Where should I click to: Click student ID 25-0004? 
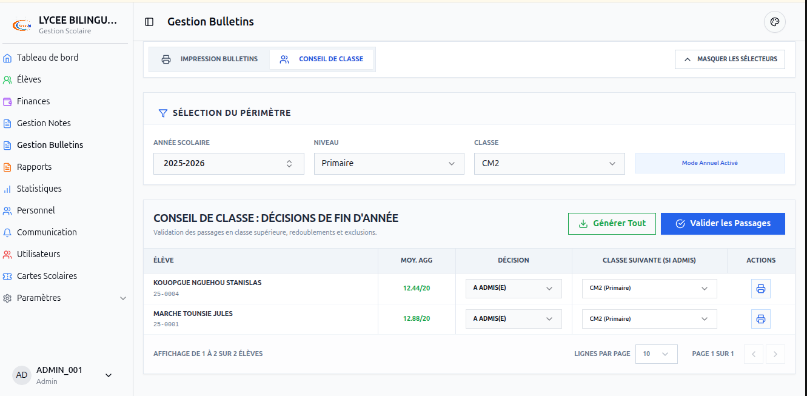(x=166, y=294)
